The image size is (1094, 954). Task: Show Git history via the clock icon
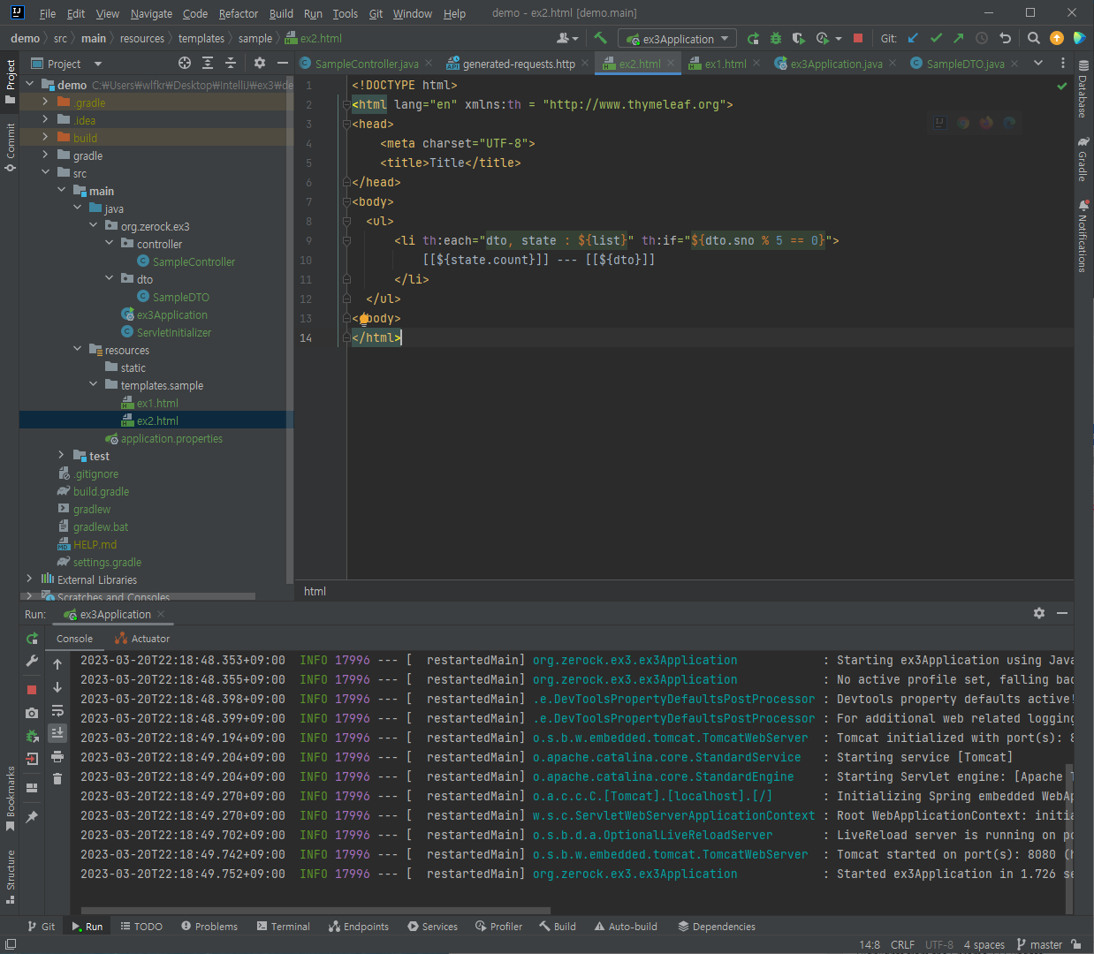click(x=982, y=38)
